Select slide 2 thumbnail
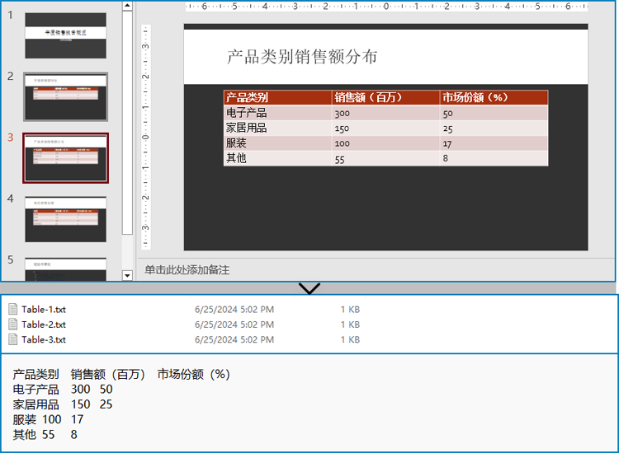Image resolution: width=619 pixels, height=453 pixels. (65, 96)
